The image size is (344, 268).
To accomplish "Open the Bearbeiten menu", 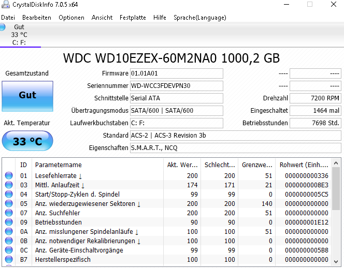I will [x=37, y=18].
